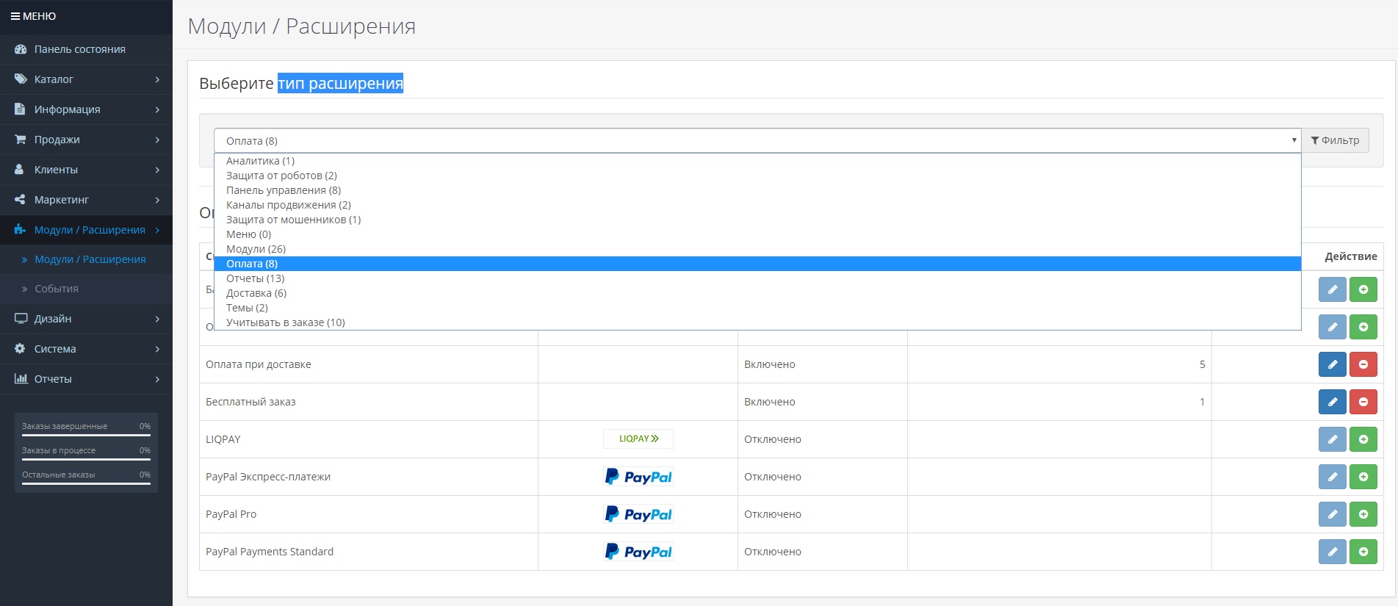Click edit pencil for Оплата при доставке
This screenshot has height=606, width=1398.
point(1332,364)
